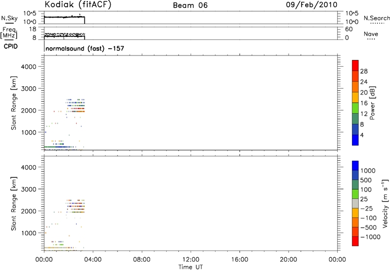Screen dimensions: 390x270
Task: Click the gray zero-velocity colorbar segment
Action: tap(355, 203)
